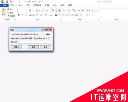Open the font name combo box
This screenshot has width=128, height=102.
pos(24,11)
